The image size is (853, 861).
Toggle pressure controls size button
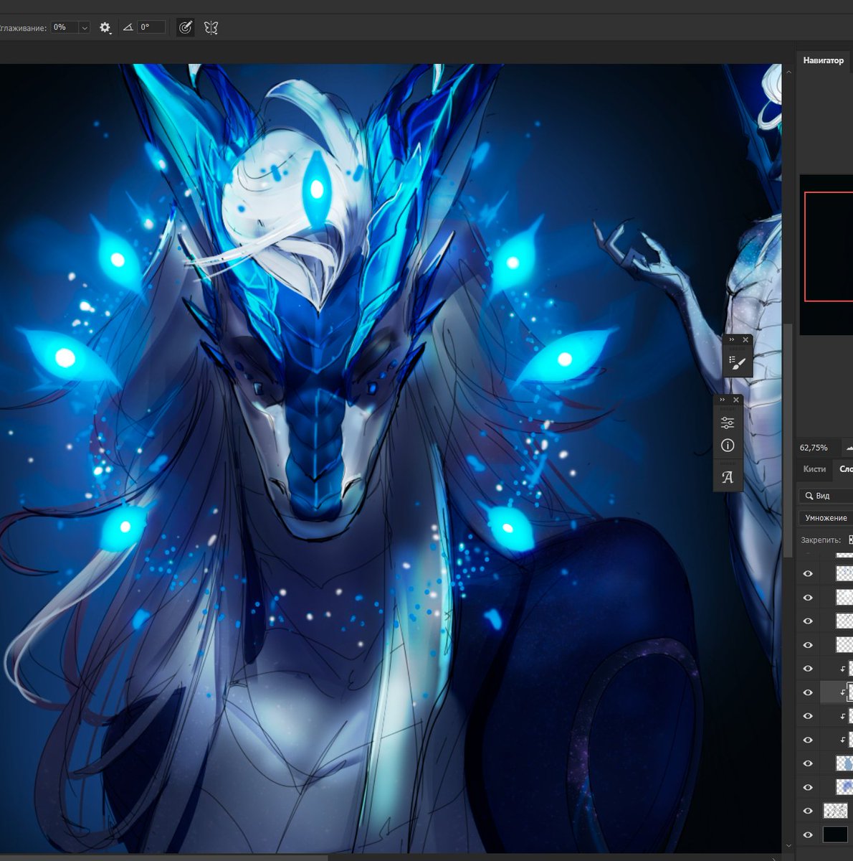[x=185, y=27]
